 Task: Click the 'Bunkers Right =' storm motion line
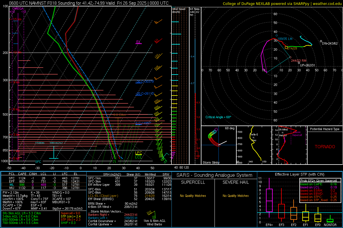[x=113, y=215]
